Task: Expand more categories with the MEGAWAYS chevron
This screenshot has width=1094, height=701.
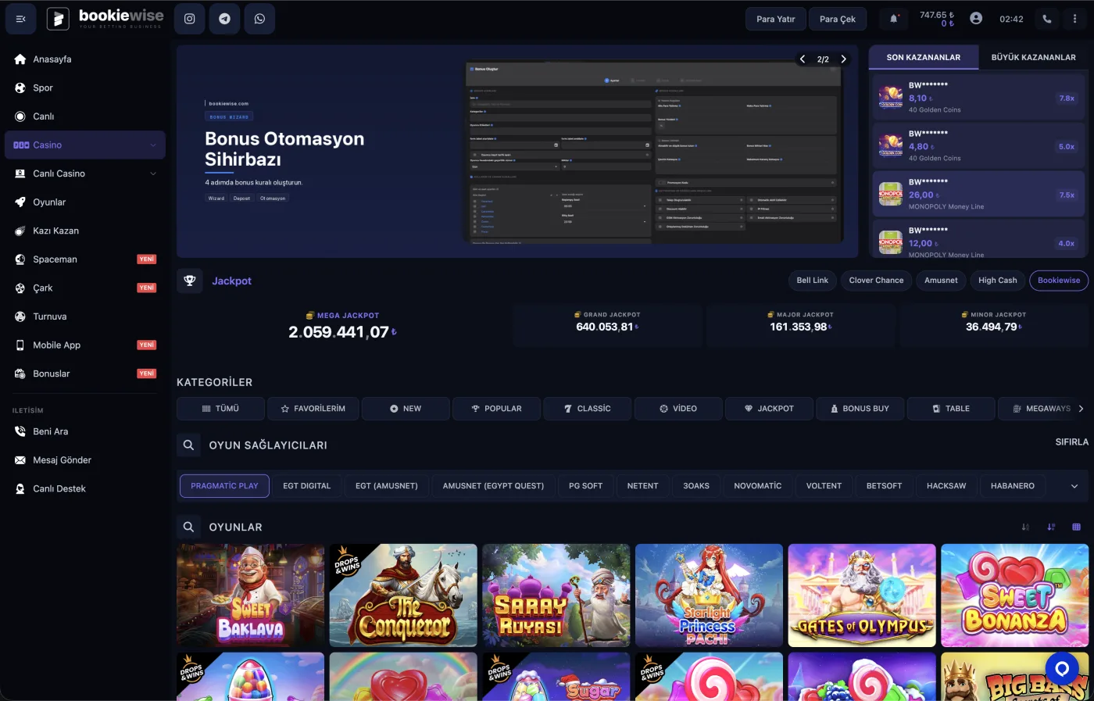Action: tap(1081, 408)
